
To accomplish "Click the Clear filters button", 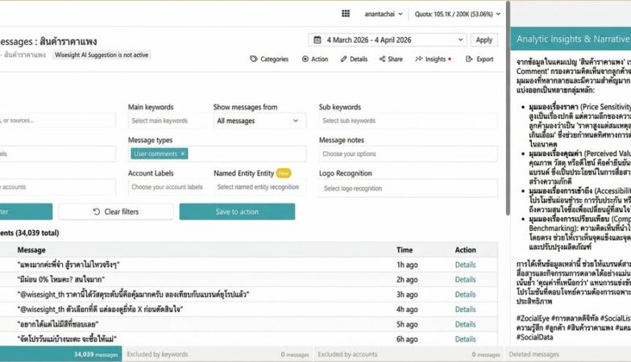I will point(116,212).
